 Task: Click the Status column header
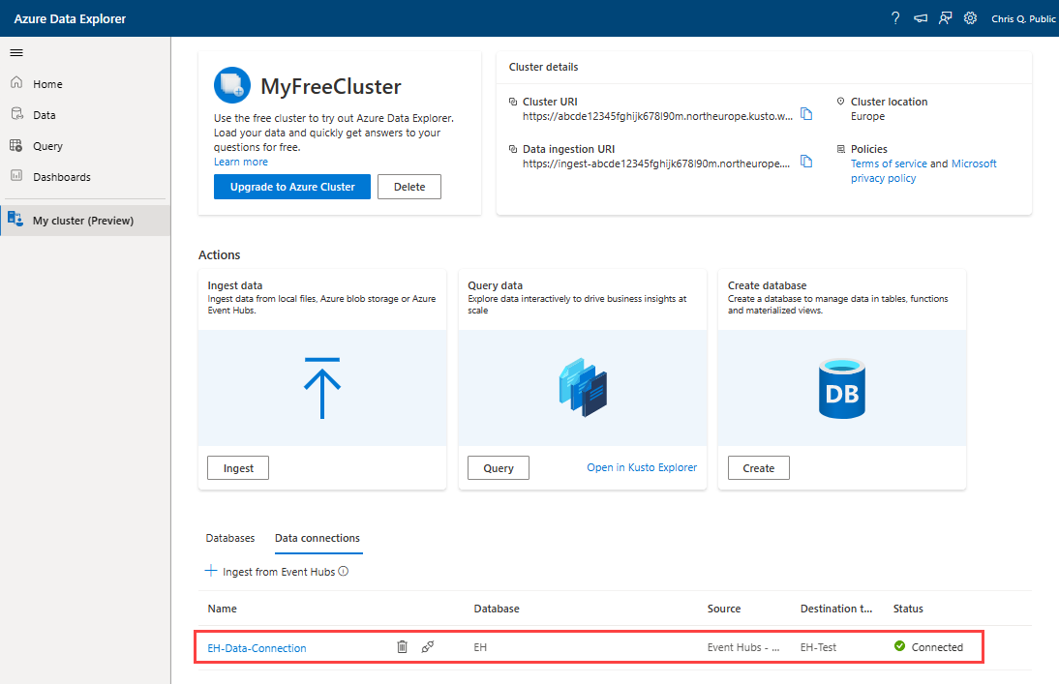click(x=908, y=609)
